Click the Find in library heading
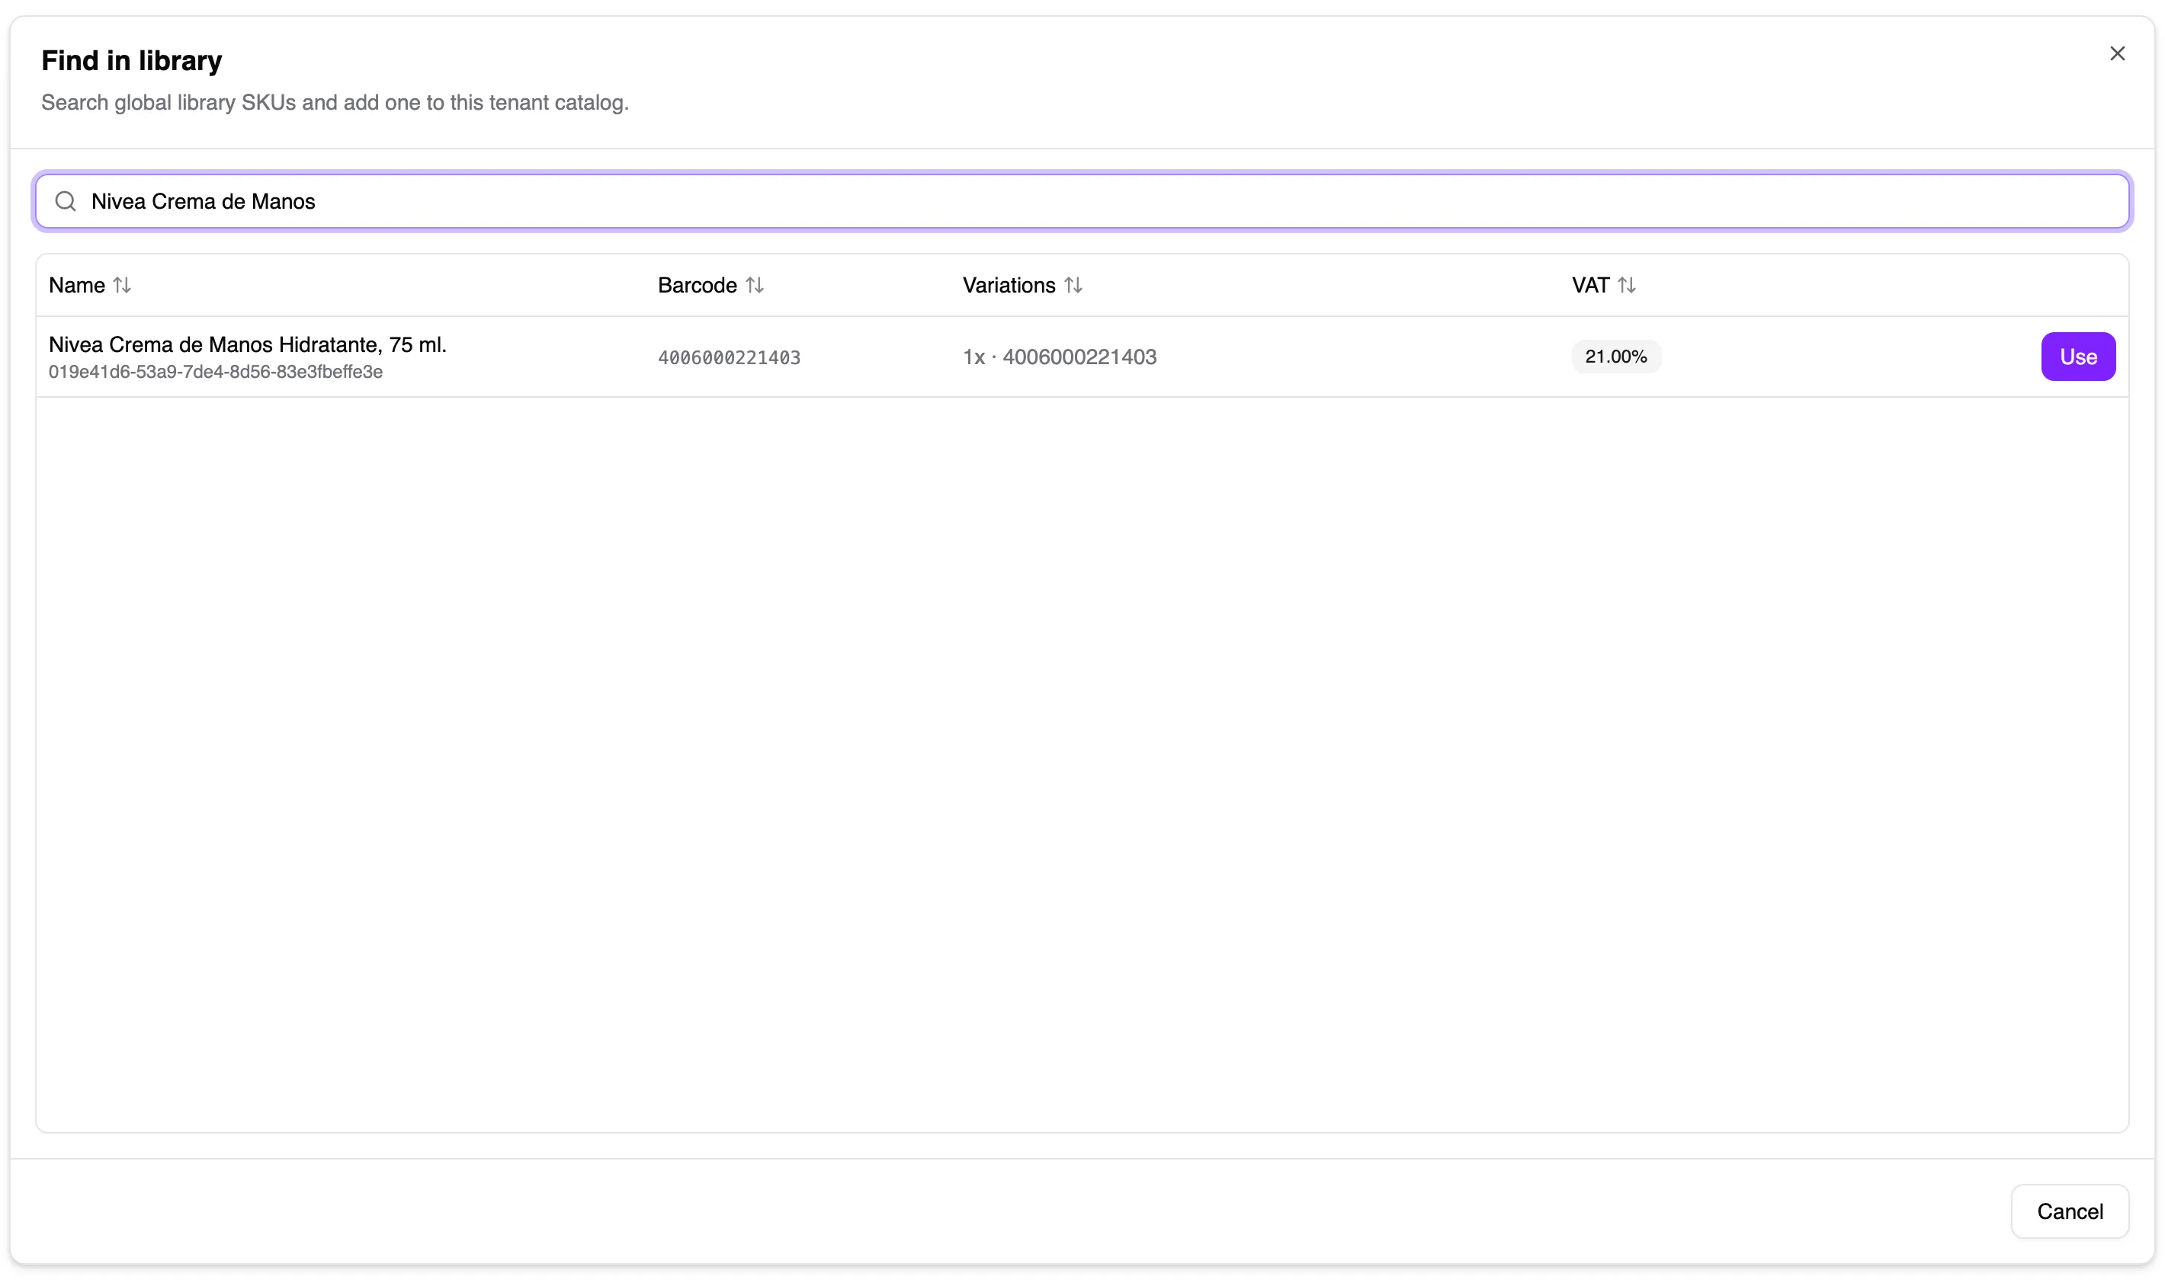 pyautogui.click(x=132, y=61)
